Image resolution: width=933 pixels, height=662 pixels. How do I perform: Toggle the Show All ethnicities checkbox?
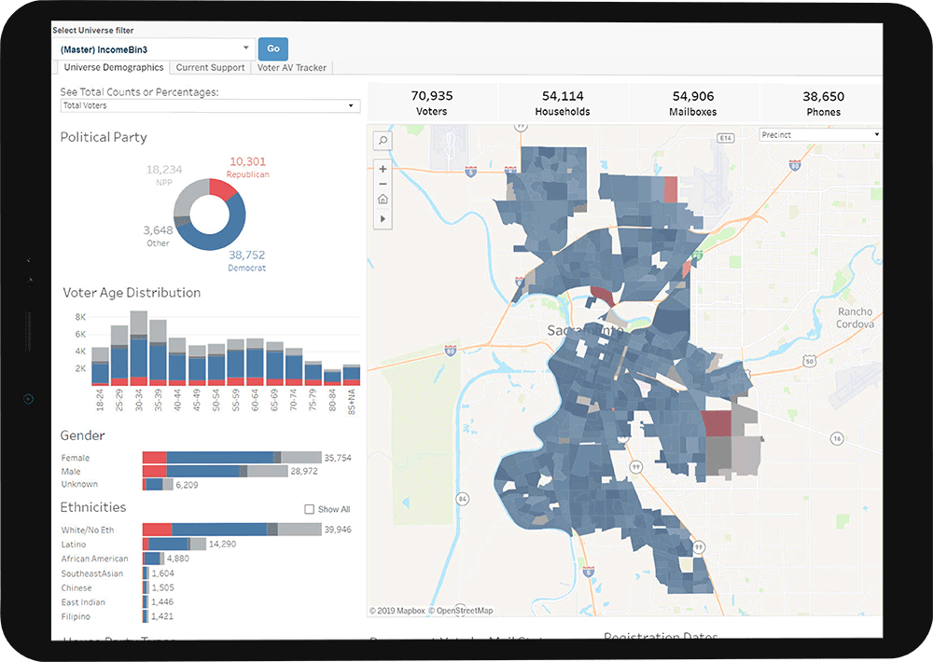pyautogui.click(x=310, y=509)
